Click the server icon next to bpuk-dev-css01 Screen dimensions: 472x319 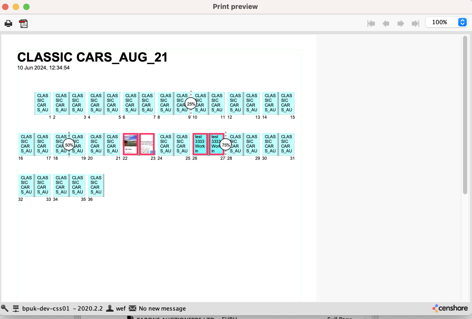(16, 308)
